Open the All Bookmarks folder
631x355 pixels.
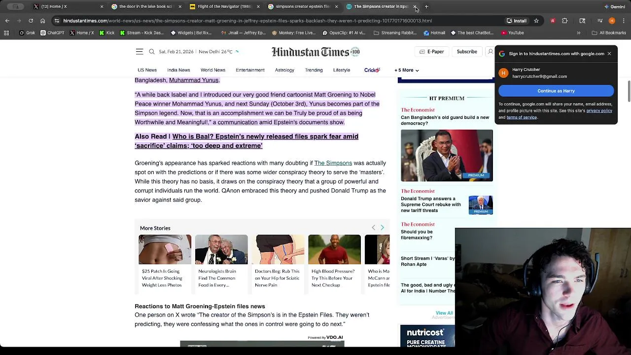(609, 33)
